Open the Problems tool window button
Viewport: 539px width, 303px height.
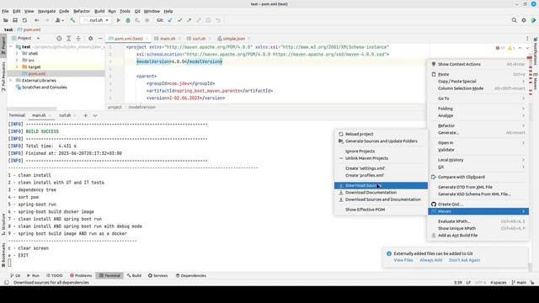point(81,275)
